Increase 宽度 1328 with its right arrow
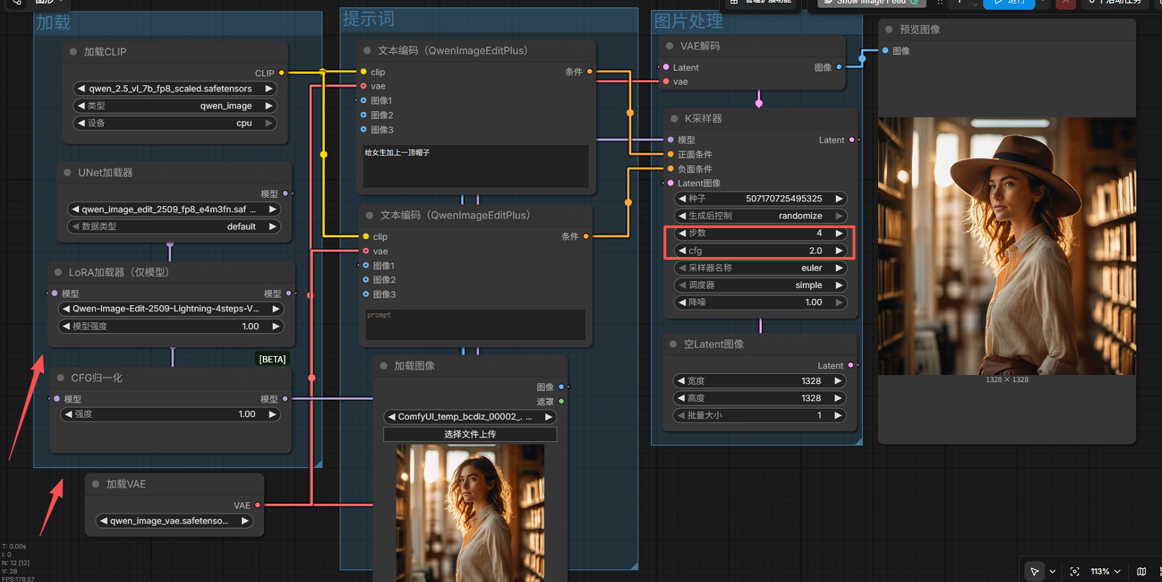The width and height of the screenshot is (1162, 582). coord(837,381)
